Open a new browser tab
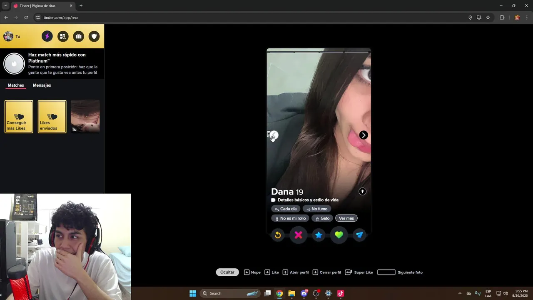 click(81, 6)
